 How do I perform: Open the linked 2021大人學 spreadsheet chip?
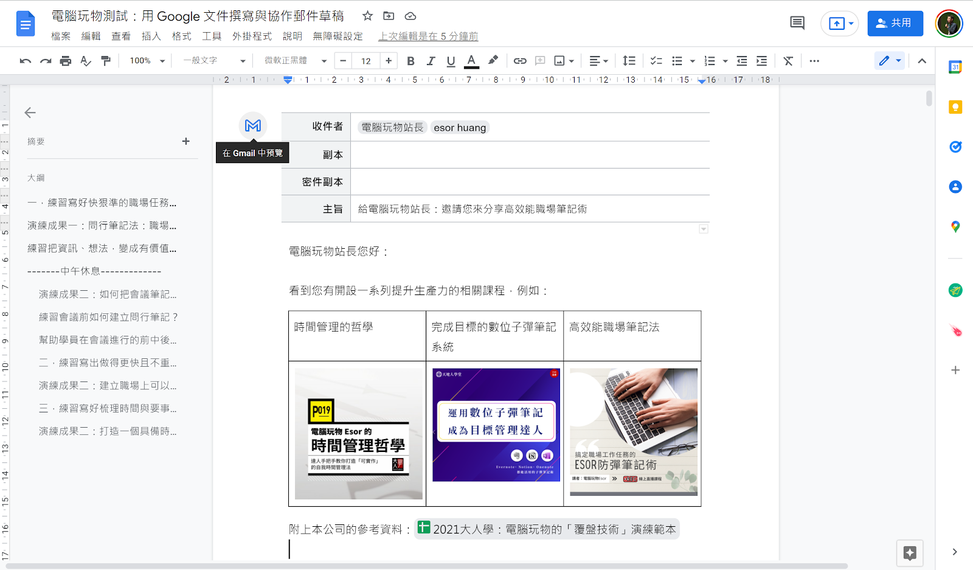(547, 529)
